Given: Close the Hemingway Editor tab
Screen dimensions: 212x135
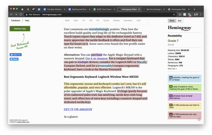Looking at the screenshot, I should click(139, 9).
